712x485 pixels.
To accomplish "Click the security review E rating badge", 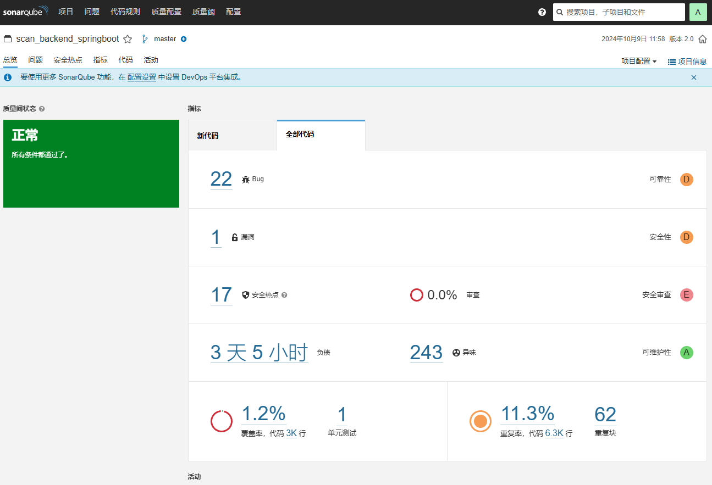I will pyautogui.click(x=686, y=295).
